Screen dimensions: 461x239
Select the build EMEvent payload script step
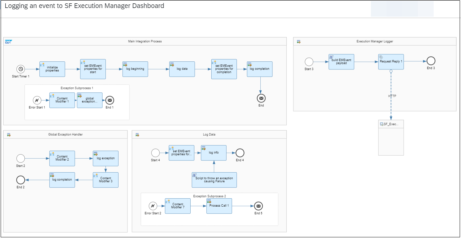341,62
